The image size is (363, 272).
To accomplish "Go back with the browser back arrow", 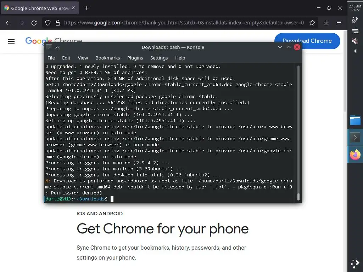I will (9, 23).
